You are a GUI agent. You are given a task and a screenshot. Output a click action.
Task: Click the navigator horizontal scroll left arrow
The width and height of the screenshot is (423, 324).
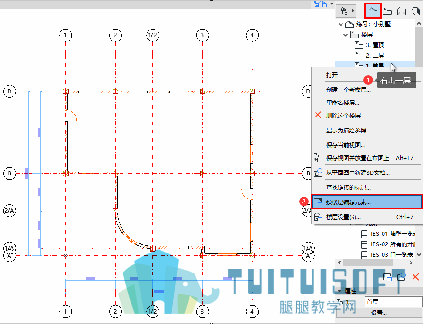339,263
